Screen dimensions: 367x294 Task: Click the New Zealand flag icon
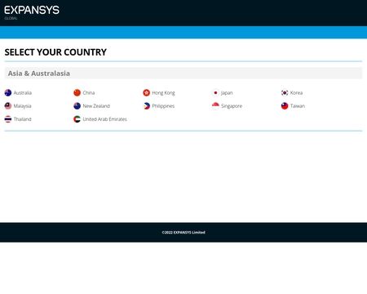[x=77, y=106]
